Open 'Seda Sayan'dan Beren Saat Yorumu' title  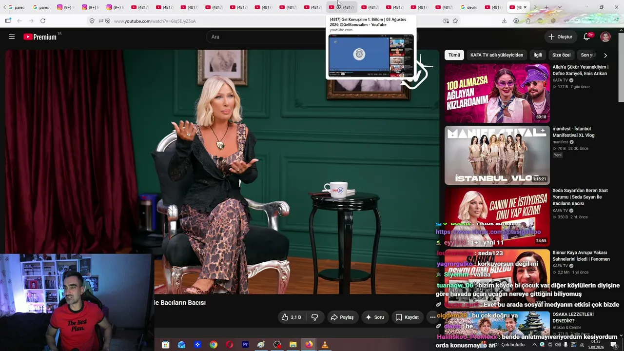point(580,197)
